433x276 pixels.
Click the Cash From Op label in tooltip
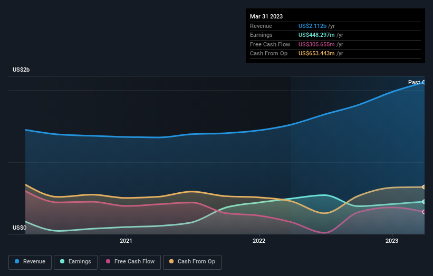(268, 54)
